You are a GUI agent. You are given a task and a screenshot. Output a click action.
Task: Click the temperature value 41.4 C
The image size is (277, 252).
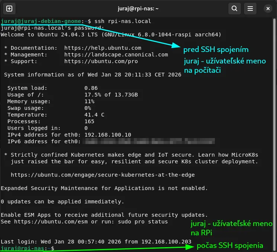tap(94, 115)
